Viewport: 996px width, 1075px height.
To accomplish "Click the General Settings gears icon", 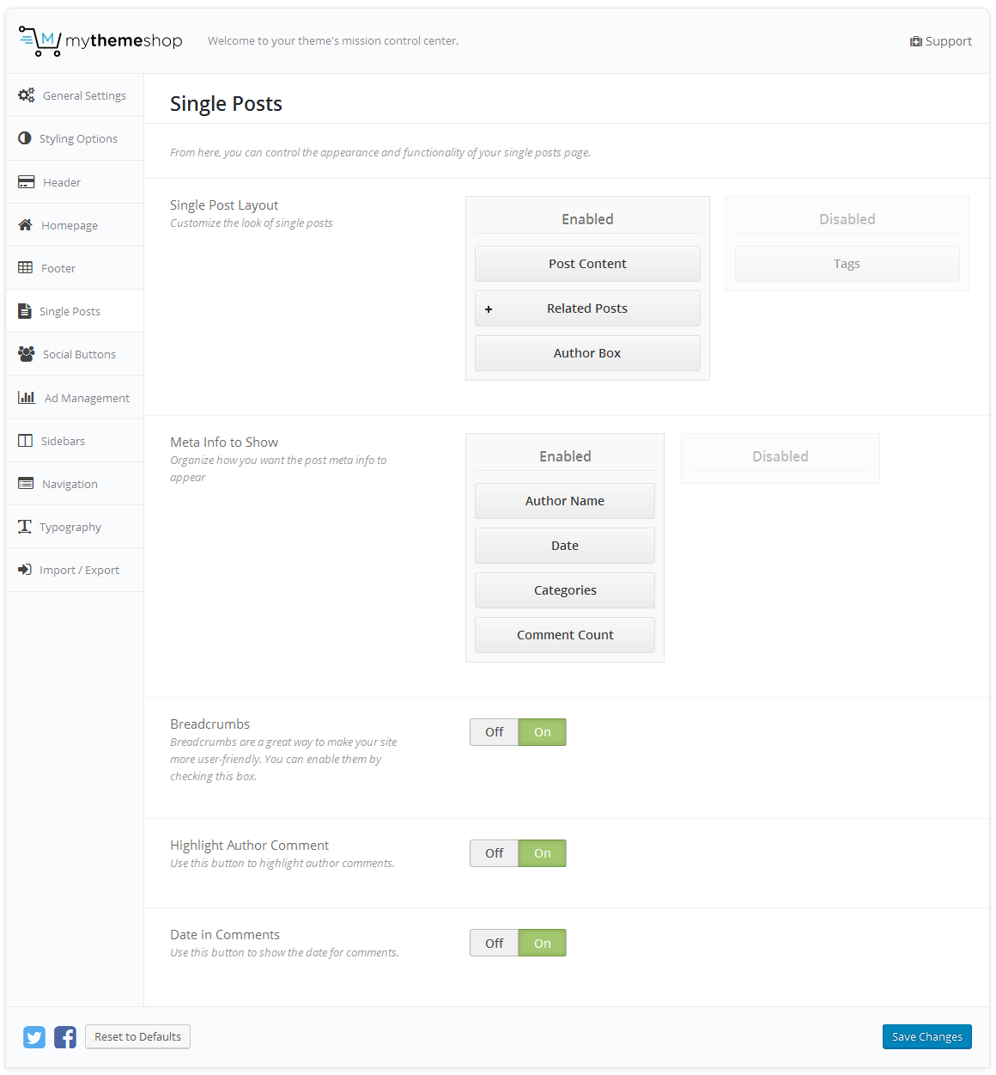I will click(x=27, y=95).
